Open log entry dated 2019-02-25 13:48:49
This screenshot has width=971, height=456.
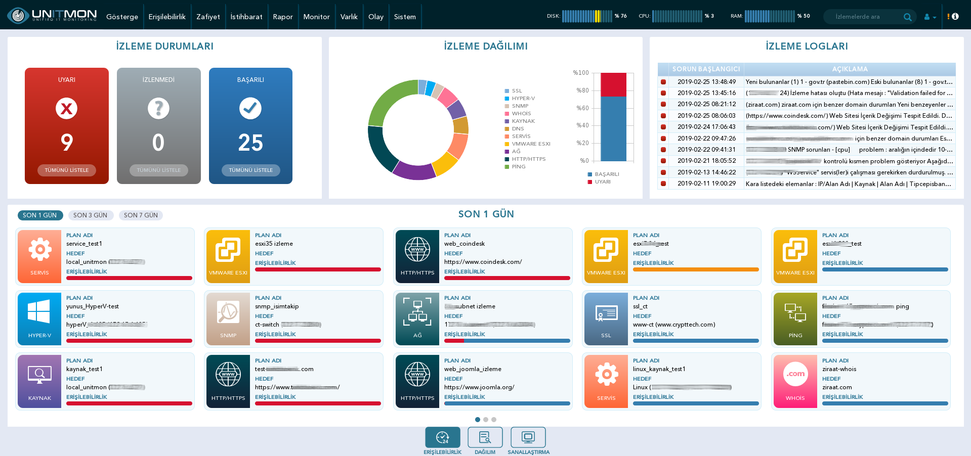point(807,82)
